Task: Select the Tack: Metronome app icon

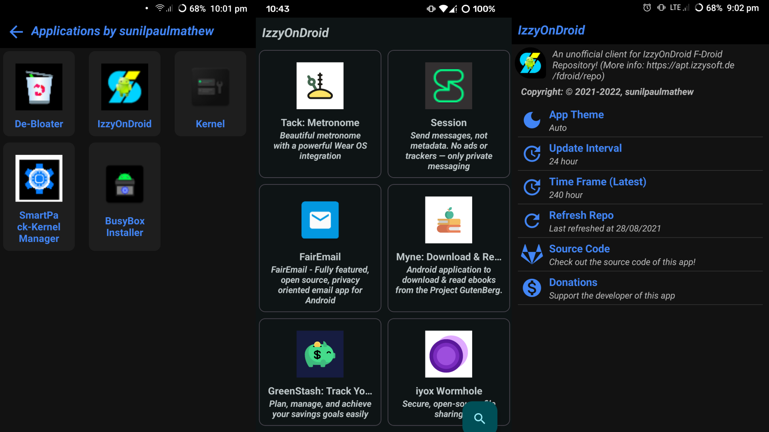Action: 320,86
